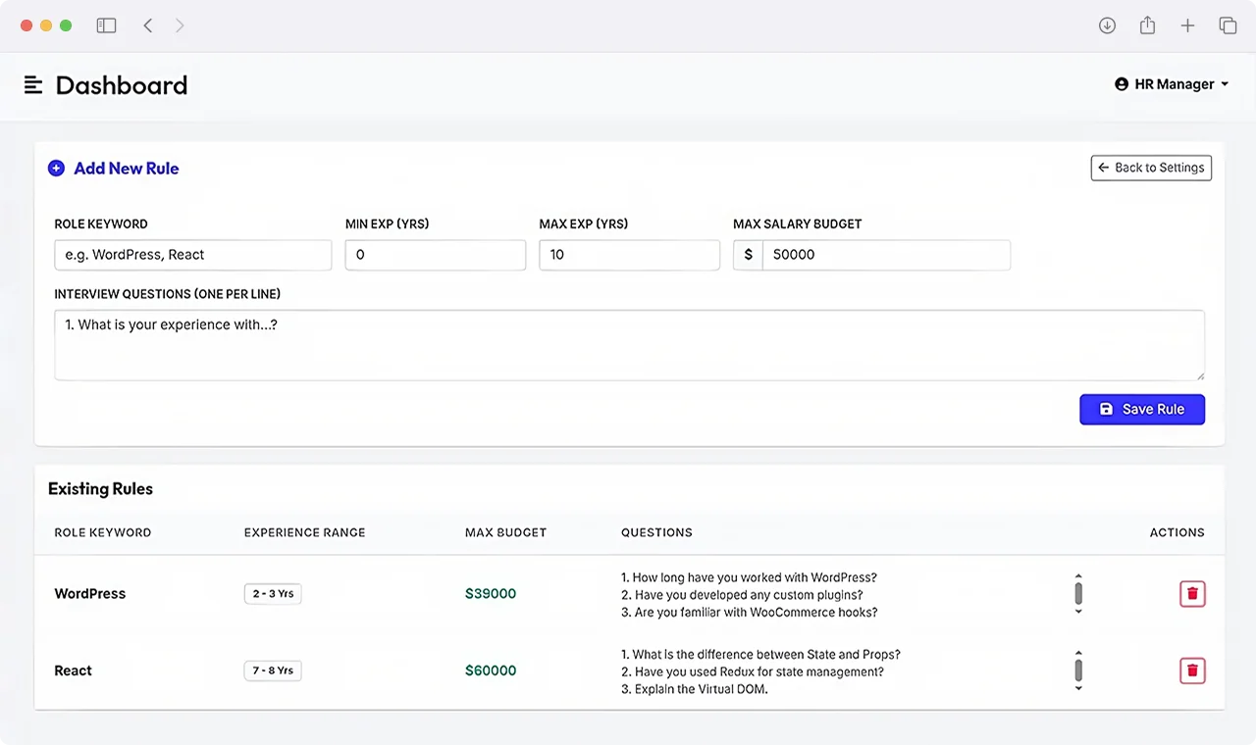Click the dollar sign prefix of salary field
Viewport: 1256px width, 745px height.
coord(748,255)
